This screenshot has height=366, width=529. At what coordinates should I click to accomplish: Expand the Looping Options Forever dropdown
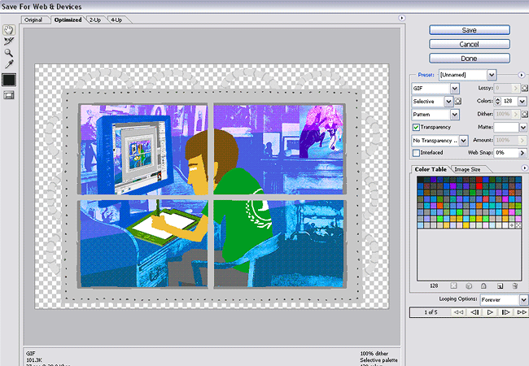523,300
